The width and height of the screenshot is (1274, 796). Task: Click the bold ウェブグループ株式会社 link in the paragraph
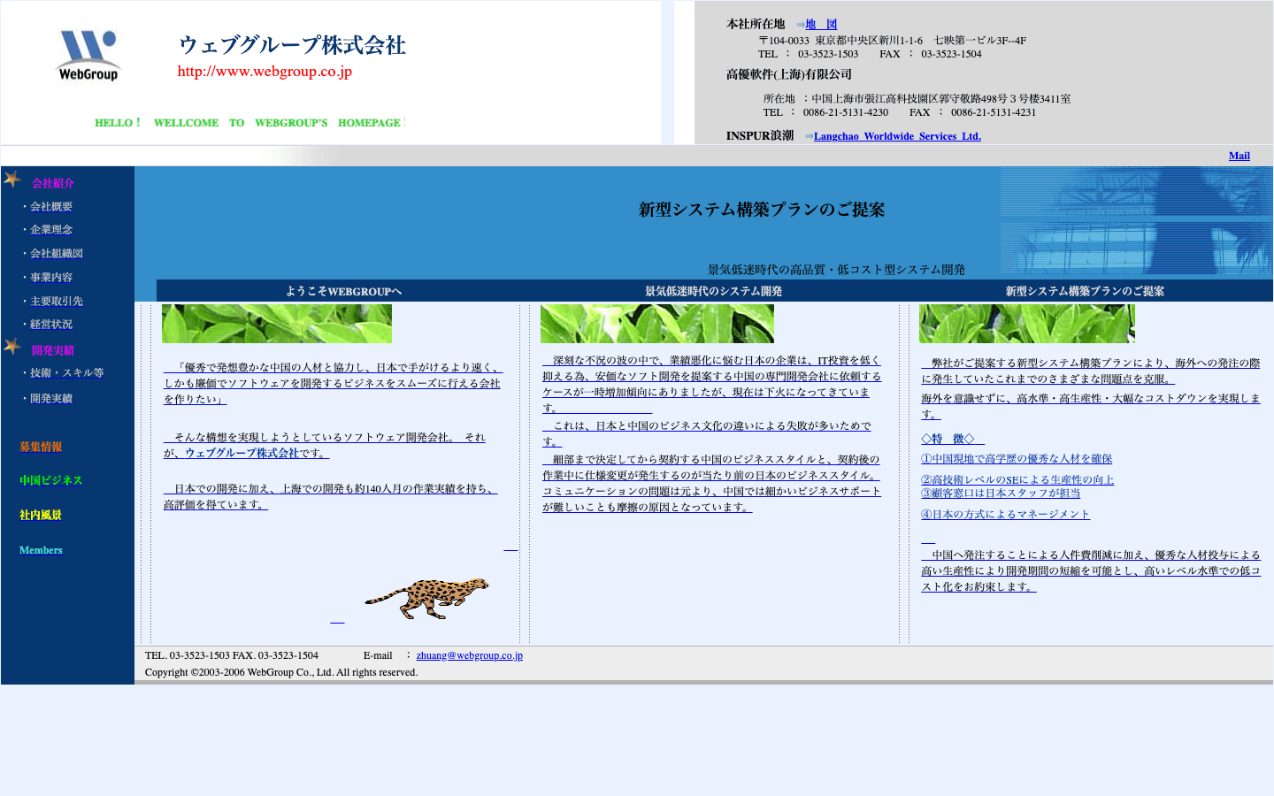tap(242, 453)
